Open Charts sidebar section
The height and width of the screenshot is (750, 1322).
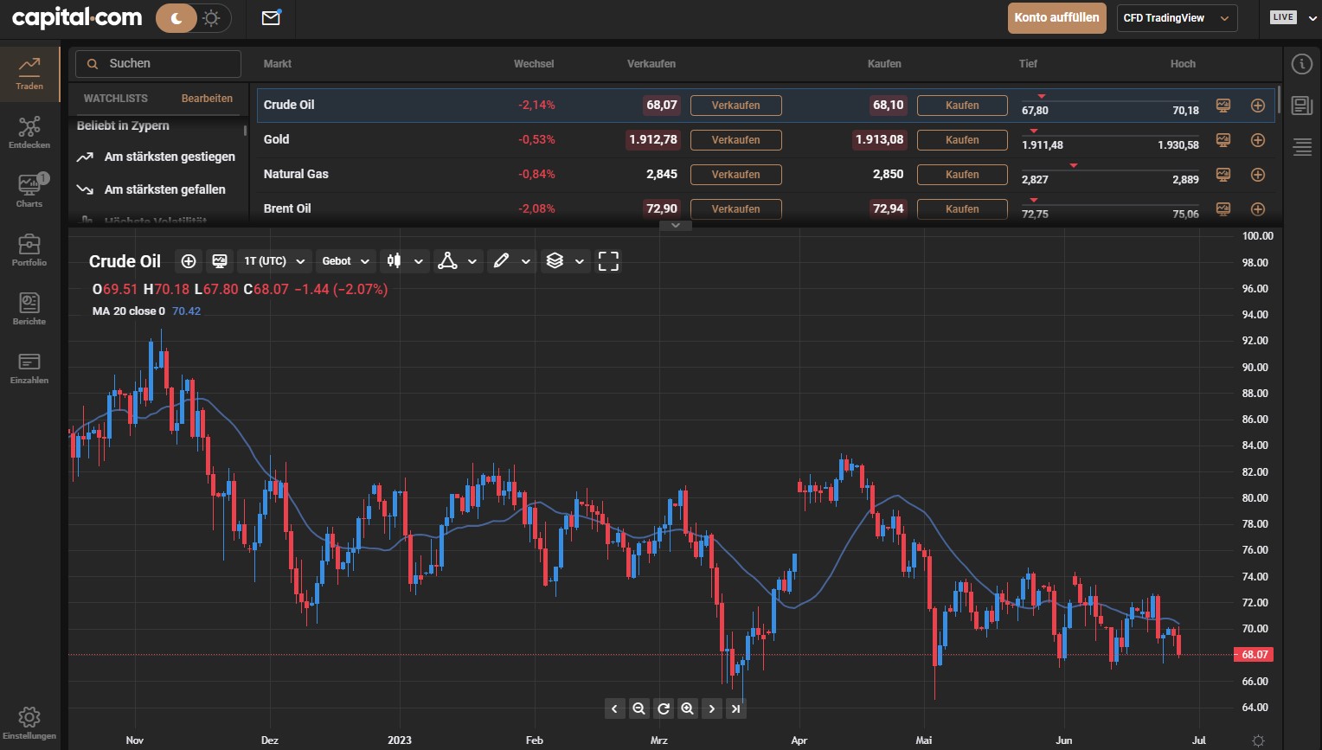pyautogui.click(x=29, y=191)
